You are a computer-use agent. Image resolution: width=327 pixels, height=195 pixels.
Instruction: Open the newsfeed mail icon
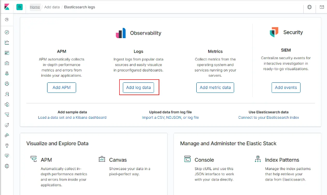click(322, 7)
